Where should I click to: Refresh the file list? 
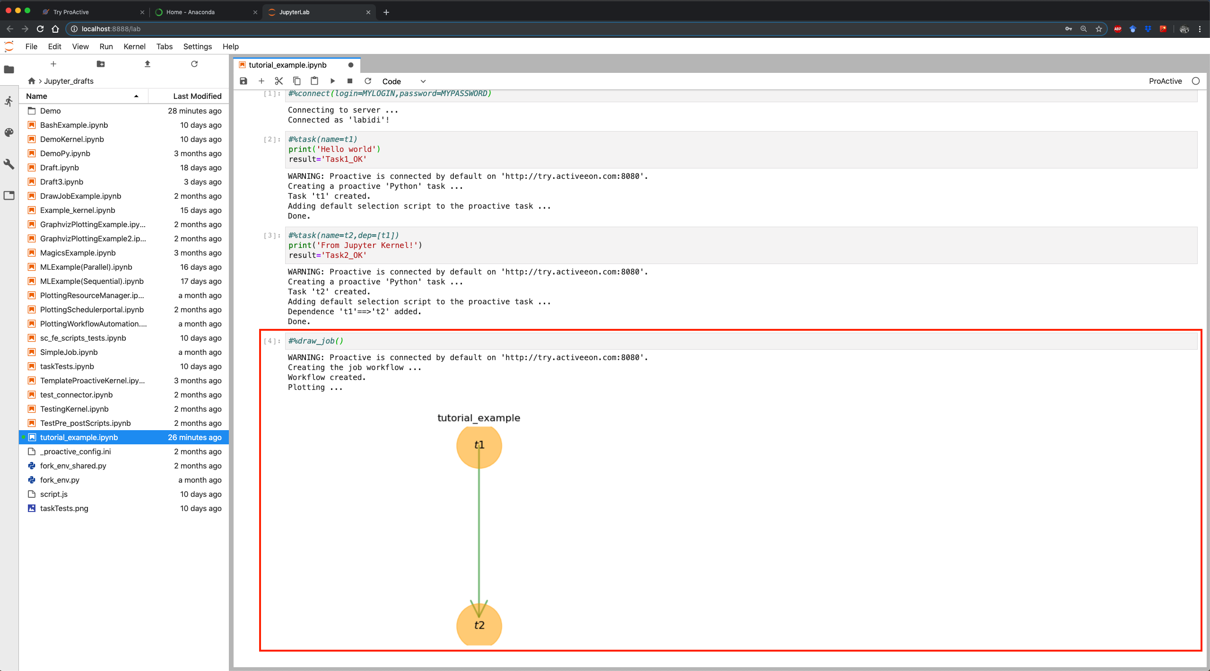(x=194, y=64)
